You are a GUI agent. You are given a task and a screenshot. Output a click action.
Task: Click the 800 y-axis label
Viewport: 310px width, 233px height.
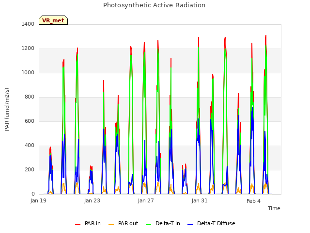(30, 97)
